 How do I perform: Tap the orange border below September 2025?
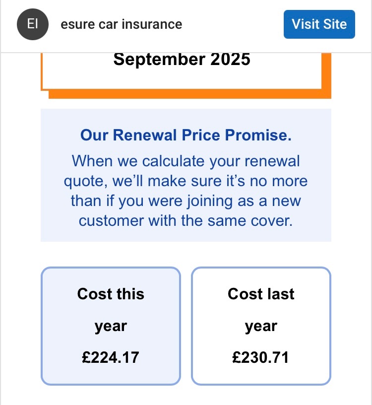(190, 94)
